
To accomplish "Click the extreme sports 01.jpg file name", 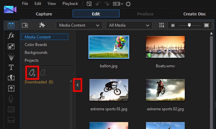I will [109, 109].
